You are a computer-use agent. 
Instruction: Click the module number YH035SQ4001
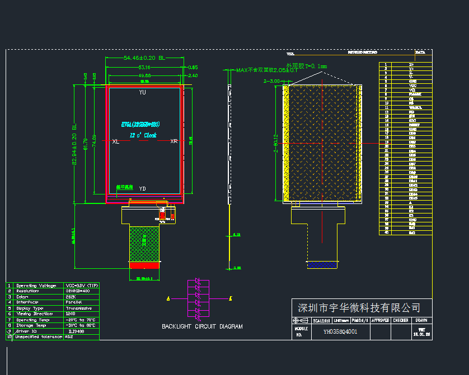[340, 331]
